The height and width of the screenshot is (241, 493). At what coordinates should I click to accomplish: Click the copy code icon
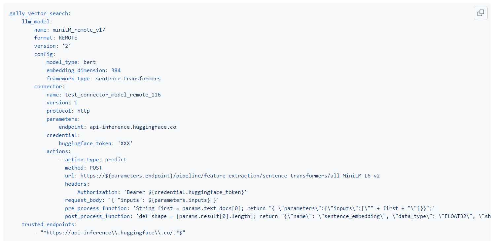480,13
